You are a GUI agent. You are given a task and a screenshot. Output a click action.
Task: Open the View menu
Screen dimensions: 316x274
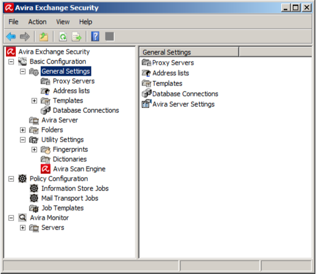(63, 22)
